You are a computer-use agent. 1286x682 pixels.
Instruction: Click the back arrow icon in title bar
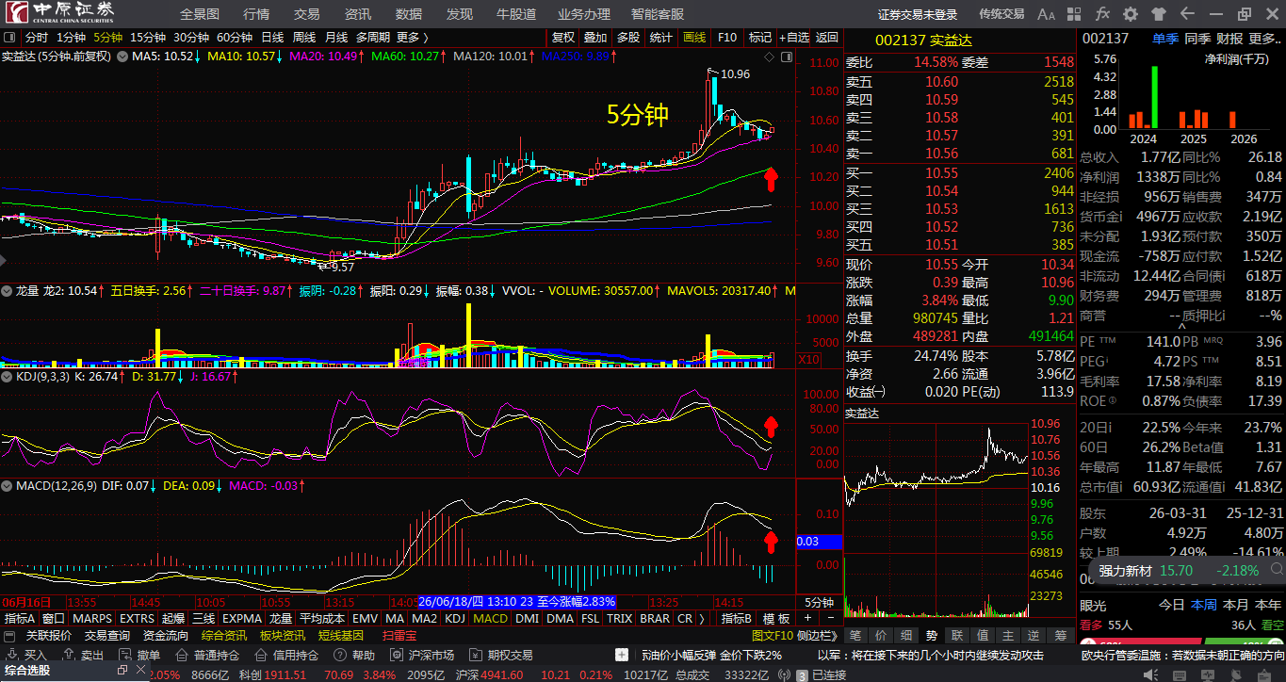tap(1185, 14)
